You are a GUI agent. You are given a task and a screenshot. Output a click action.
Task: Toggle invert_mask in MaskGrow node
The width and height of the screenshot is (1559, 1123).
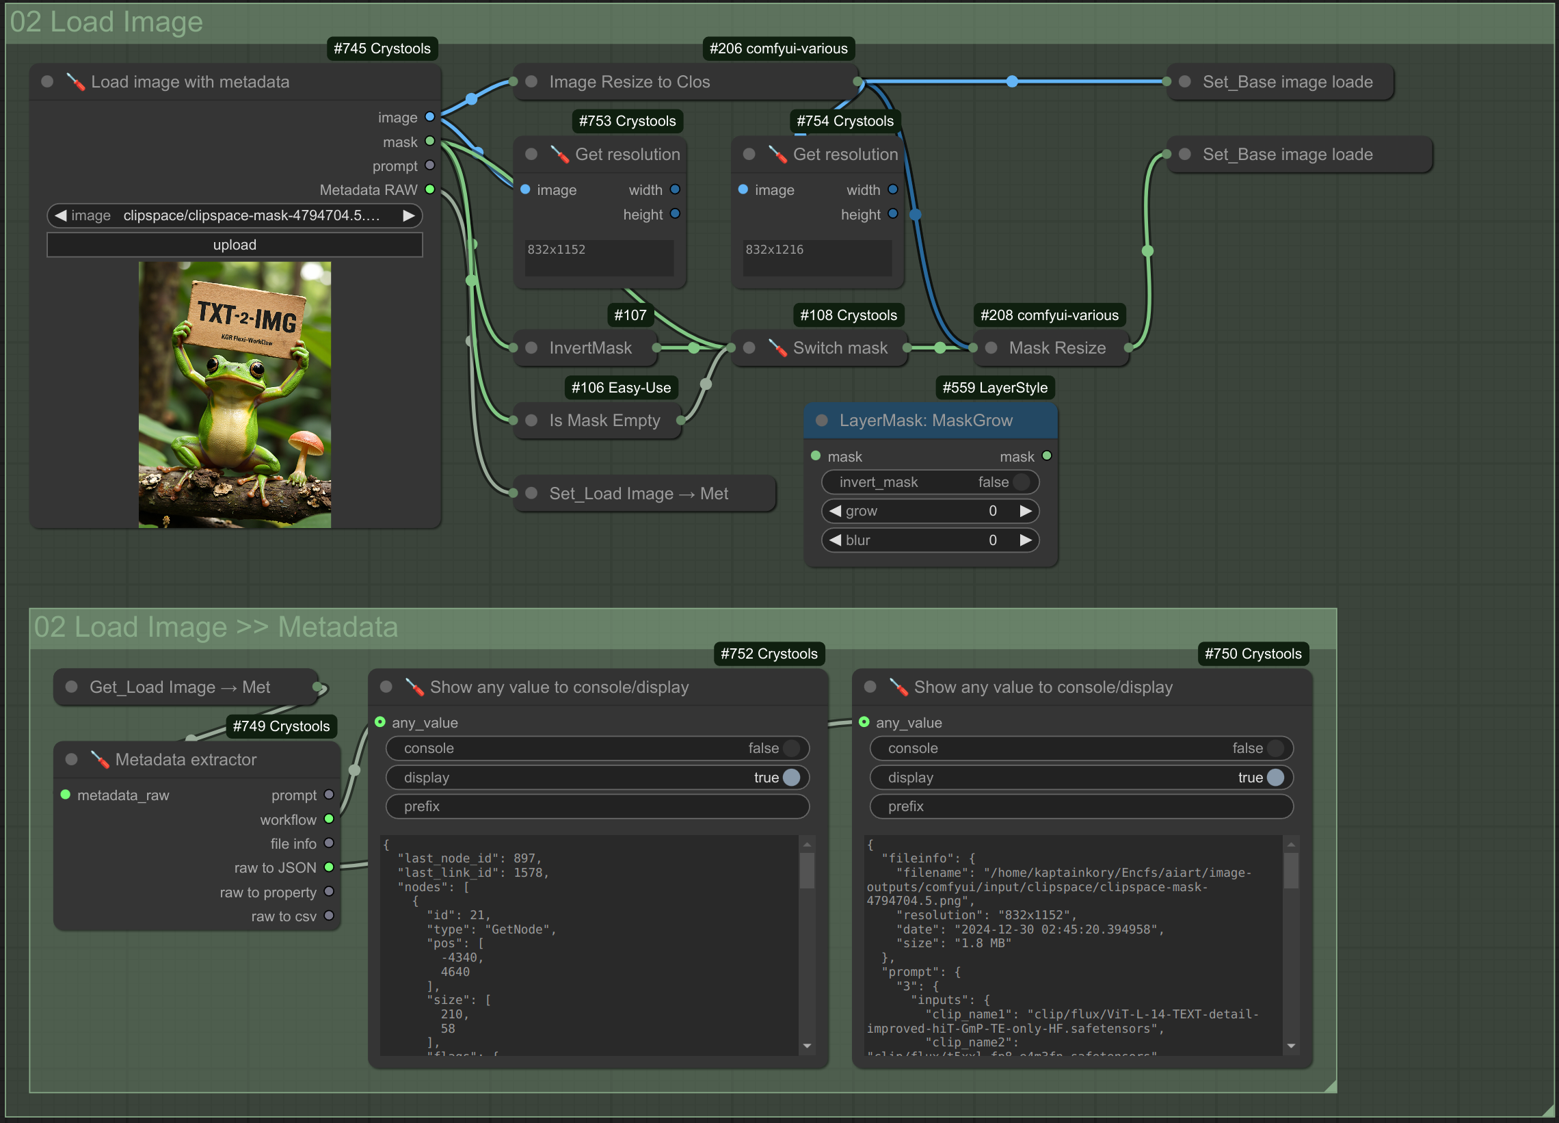930,482
